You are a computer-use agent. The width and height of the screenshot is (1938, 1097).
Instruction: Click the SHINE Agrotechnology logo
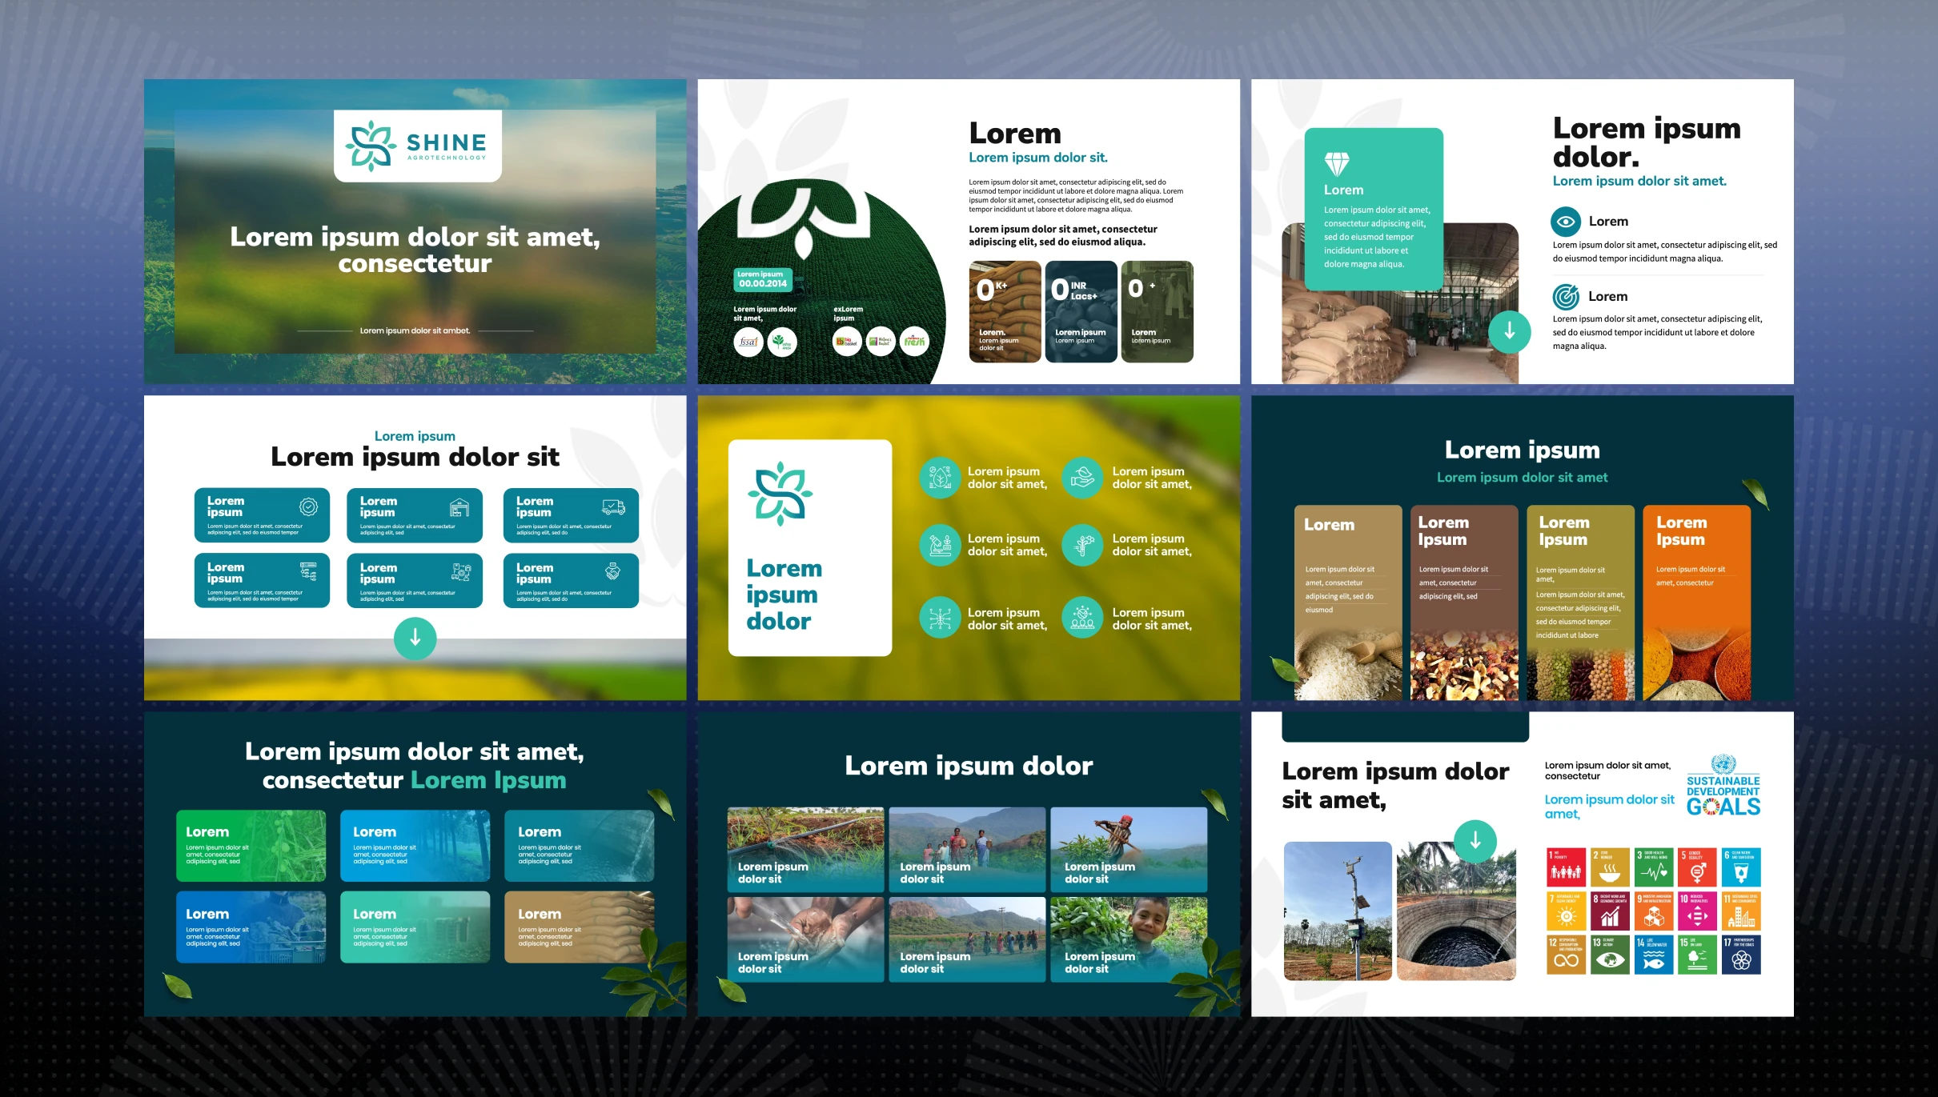click(x=417, y=146)
